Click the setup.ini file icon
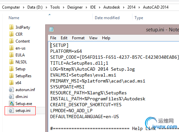This screenshot has height=132, width=179. (12, 111)
